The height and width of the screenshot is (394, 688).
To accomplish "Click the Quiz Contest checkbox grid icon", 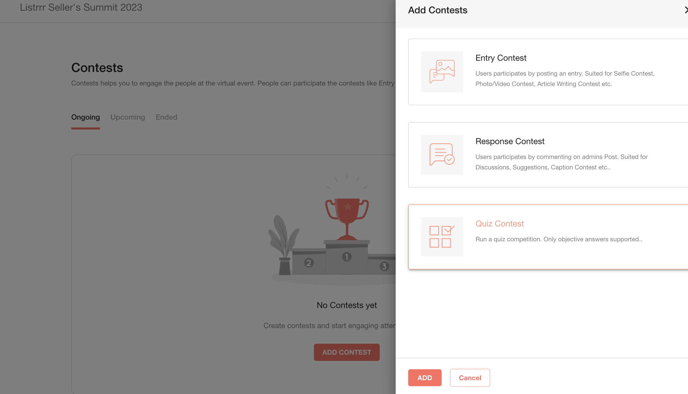I will [x=442, y=237].
